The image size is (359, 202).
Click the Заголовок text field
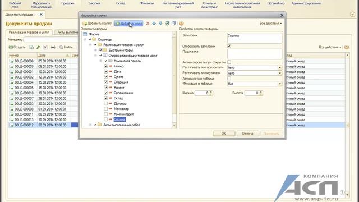click(x=254, y=38)
